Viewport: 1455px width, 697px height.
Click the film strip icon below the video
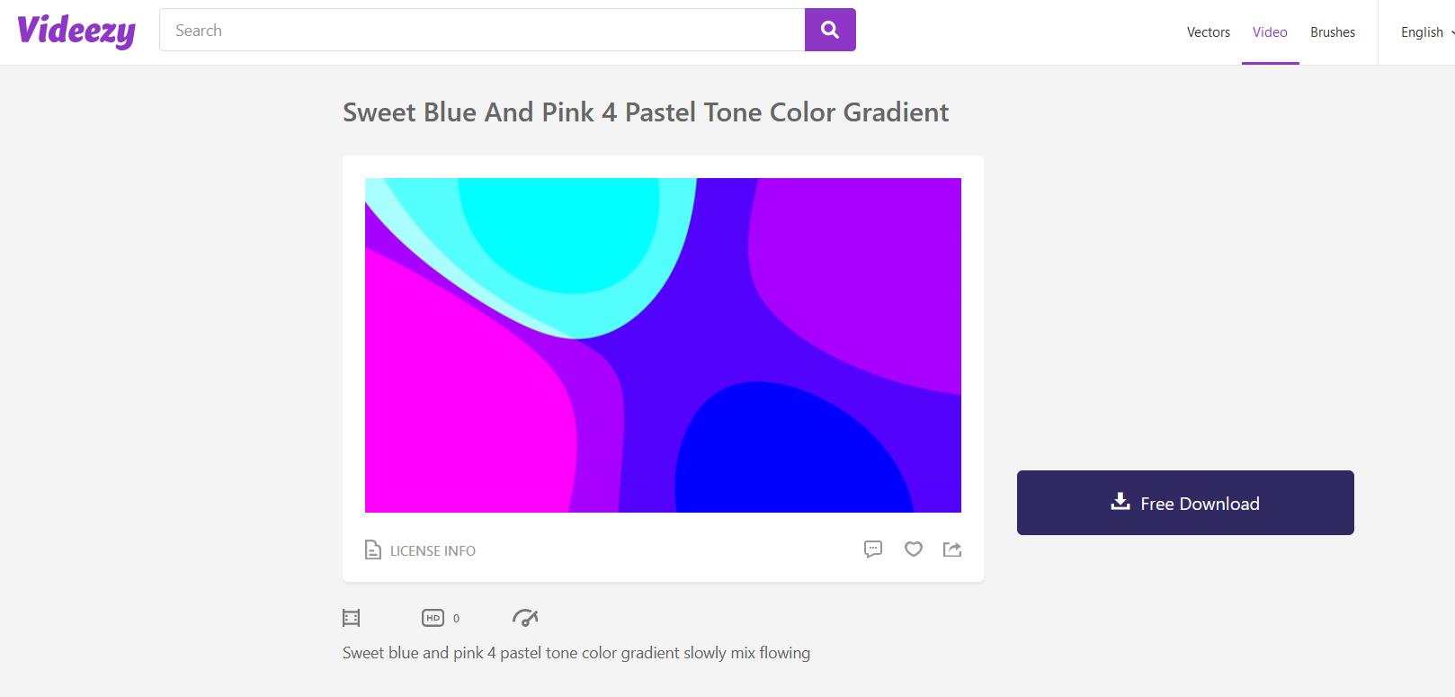coord(352,618)
